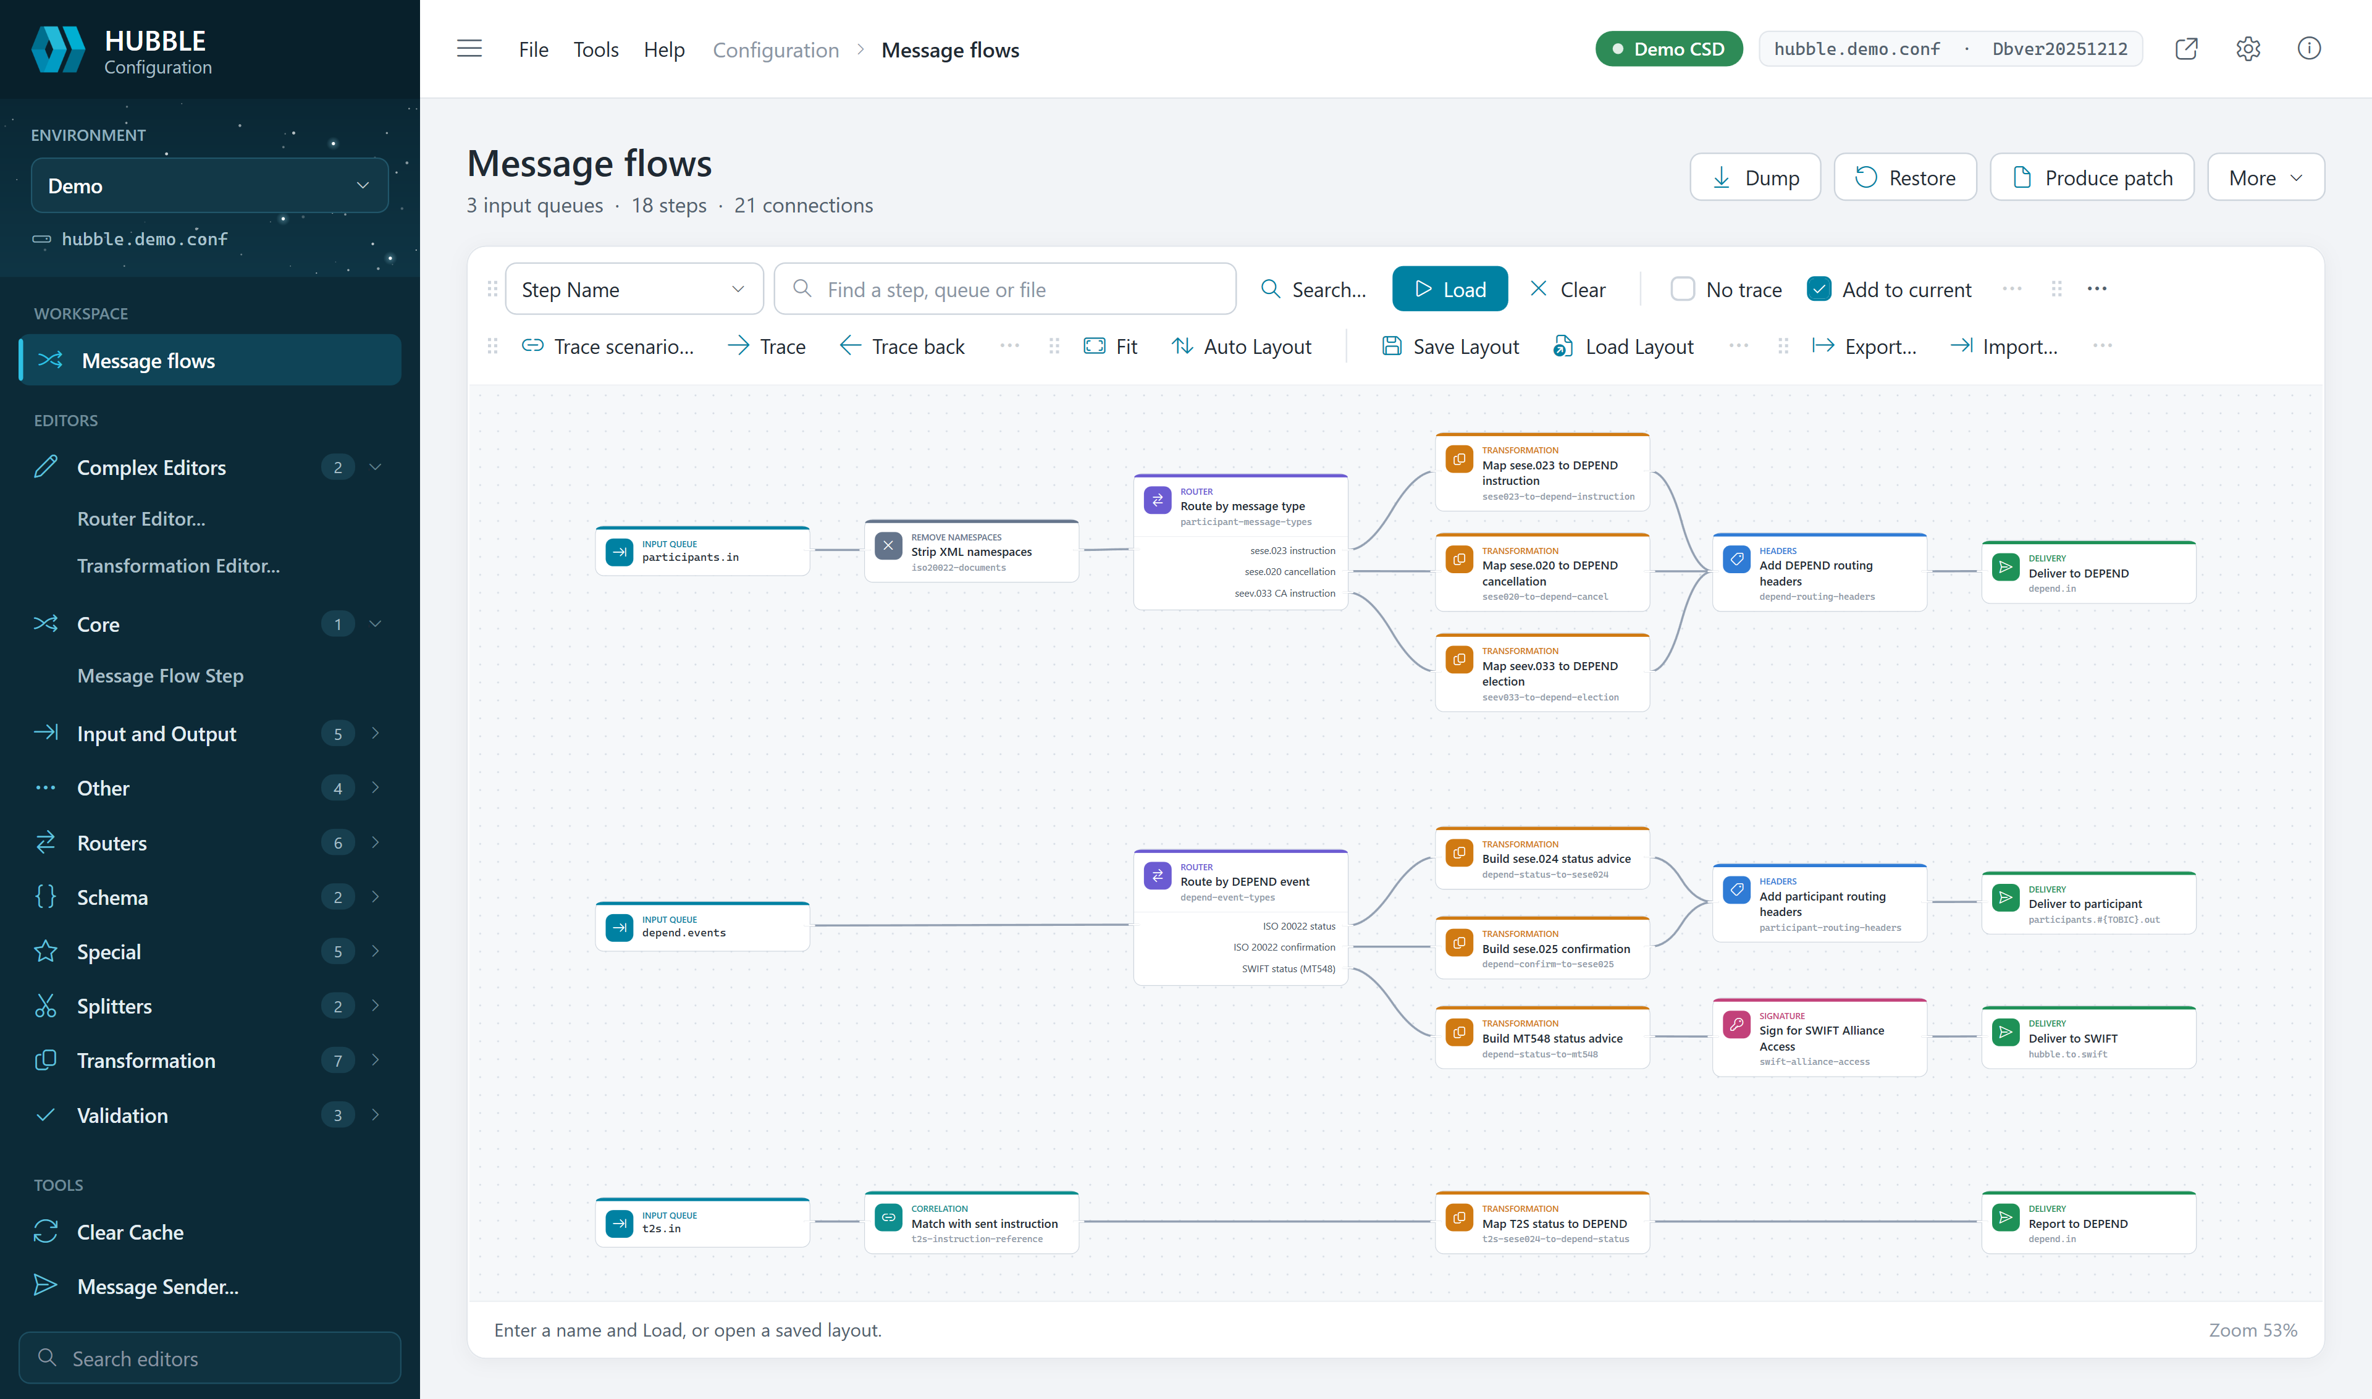2372x1399 pixels.
Task: Click the Load Layout icon
Action: (x=1562, y=346)
